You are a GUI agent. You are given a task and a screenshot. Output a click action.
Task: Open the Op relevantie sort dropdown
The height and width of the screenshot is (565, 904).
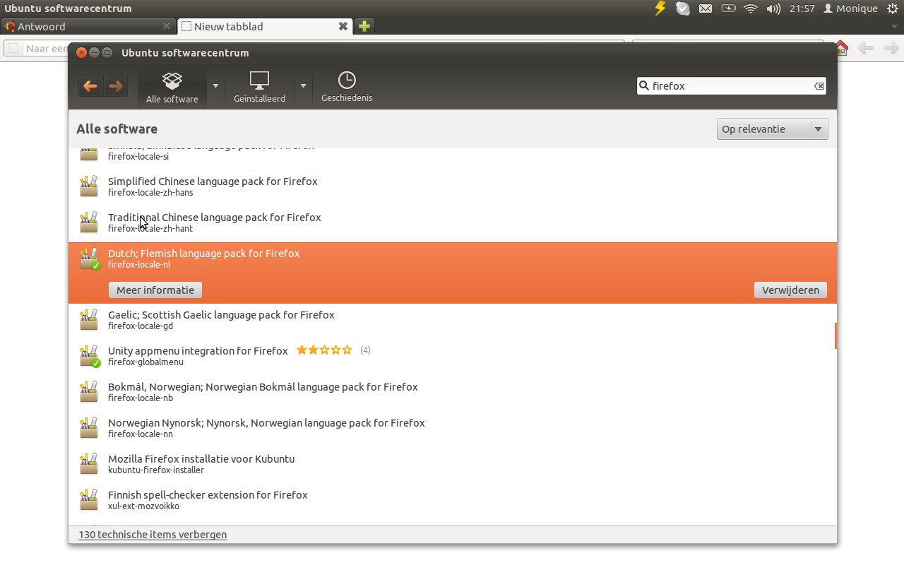point(772,129)
